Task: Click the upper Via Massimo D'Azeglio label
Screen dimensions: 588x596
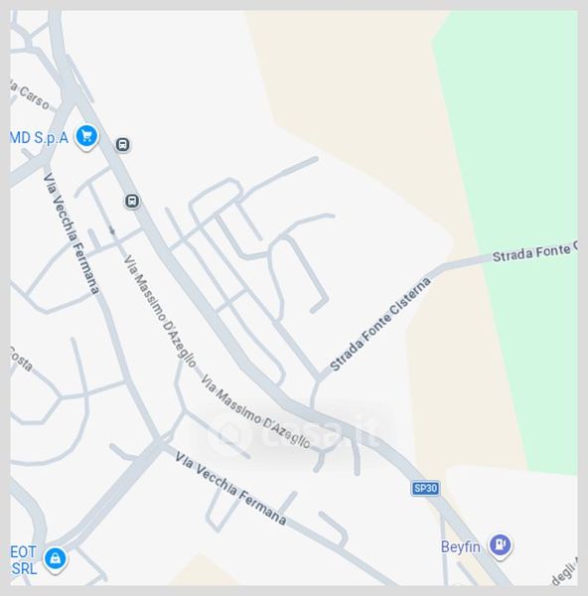Action: tap(160, 311)
